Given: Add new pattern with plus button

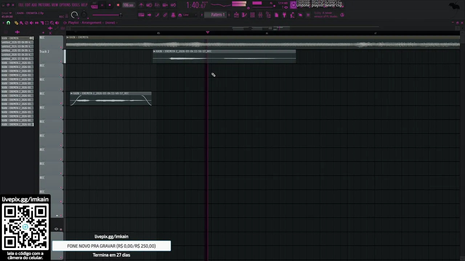Looking at the screenshot, I should pos(229,15).
